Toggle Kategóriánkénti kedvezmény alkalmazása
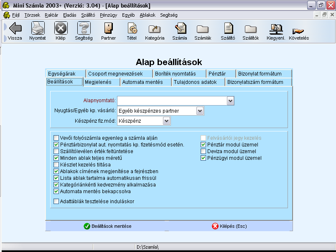The image size is (336, 252). (x=56, y=184)
